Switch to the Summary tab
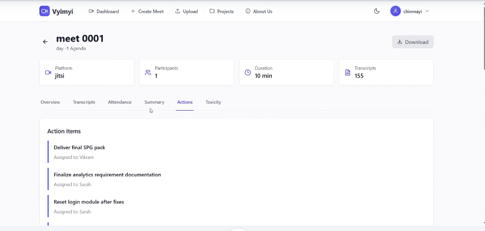Screen dimensions: 485x231 point(154,102)
